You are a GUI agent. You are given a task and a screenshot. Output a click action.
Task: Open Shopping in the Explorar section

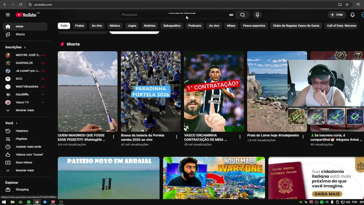(25, 189)
